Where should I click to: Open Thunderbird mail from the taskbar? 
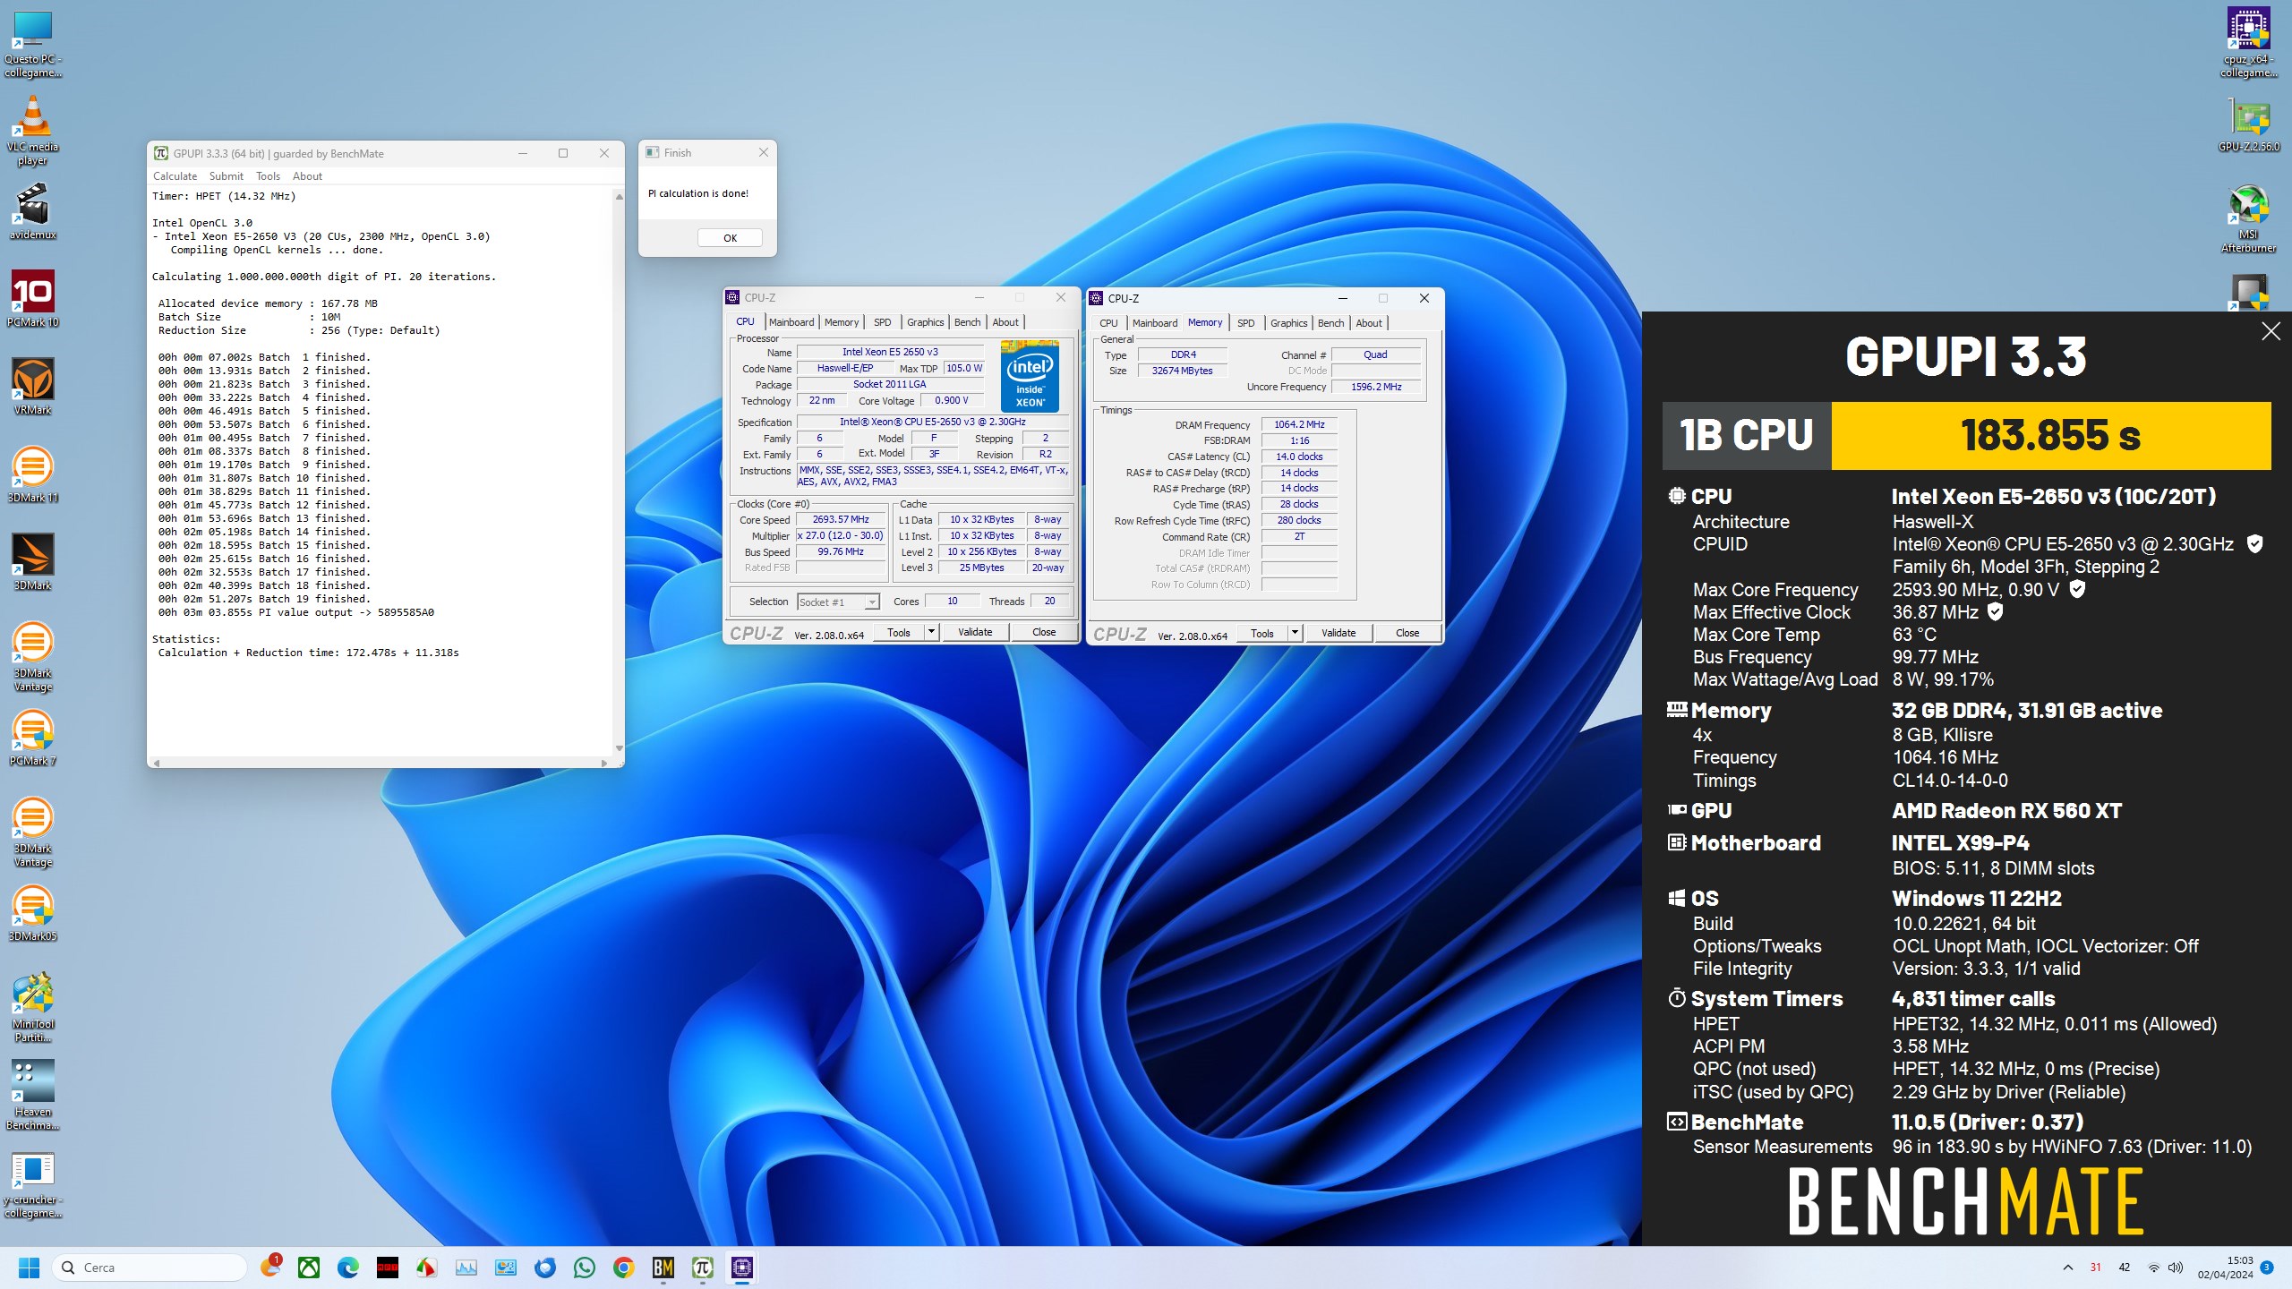point(545,1268)
